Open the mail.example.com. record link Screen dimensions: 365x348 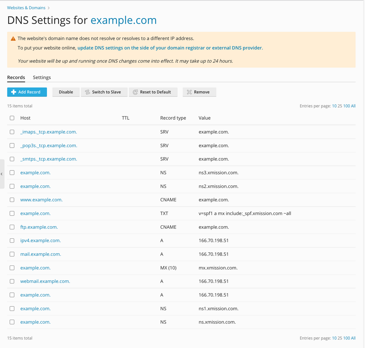40,254
